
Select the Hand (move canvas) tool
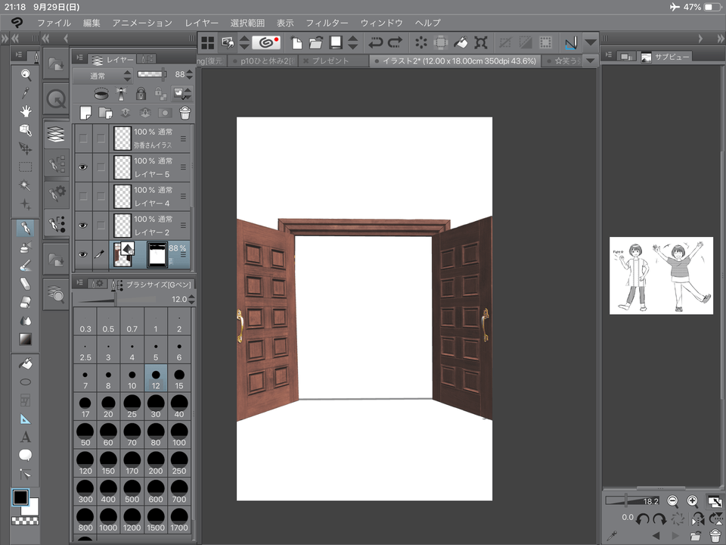click(25, 111)
